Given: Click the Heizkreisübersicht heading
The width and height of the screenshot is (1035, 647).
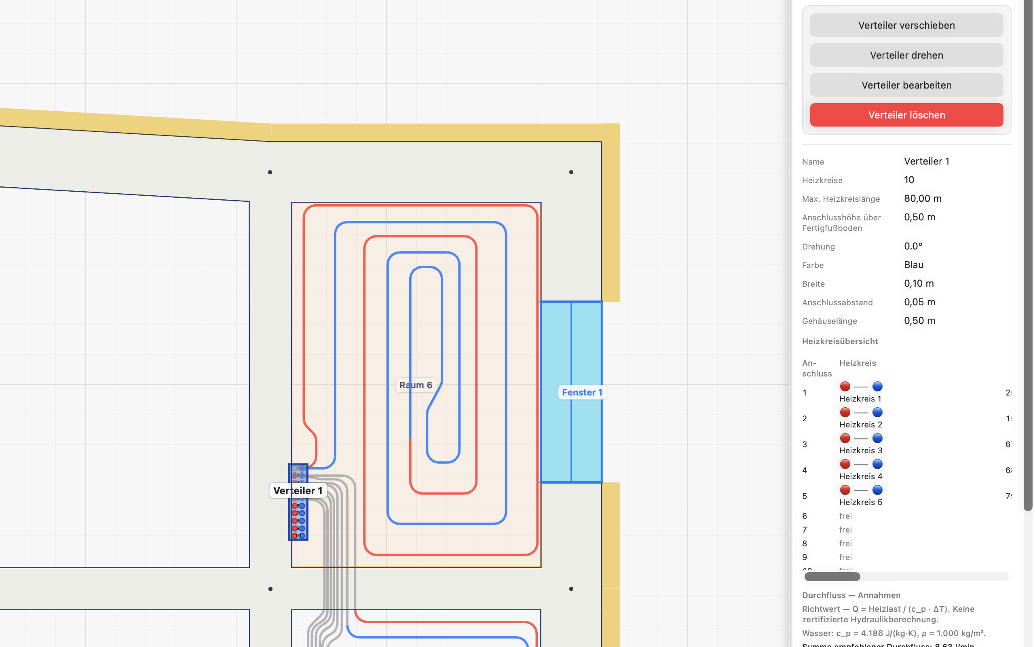Looking at the screenshot, I should [x=840, y=341].
